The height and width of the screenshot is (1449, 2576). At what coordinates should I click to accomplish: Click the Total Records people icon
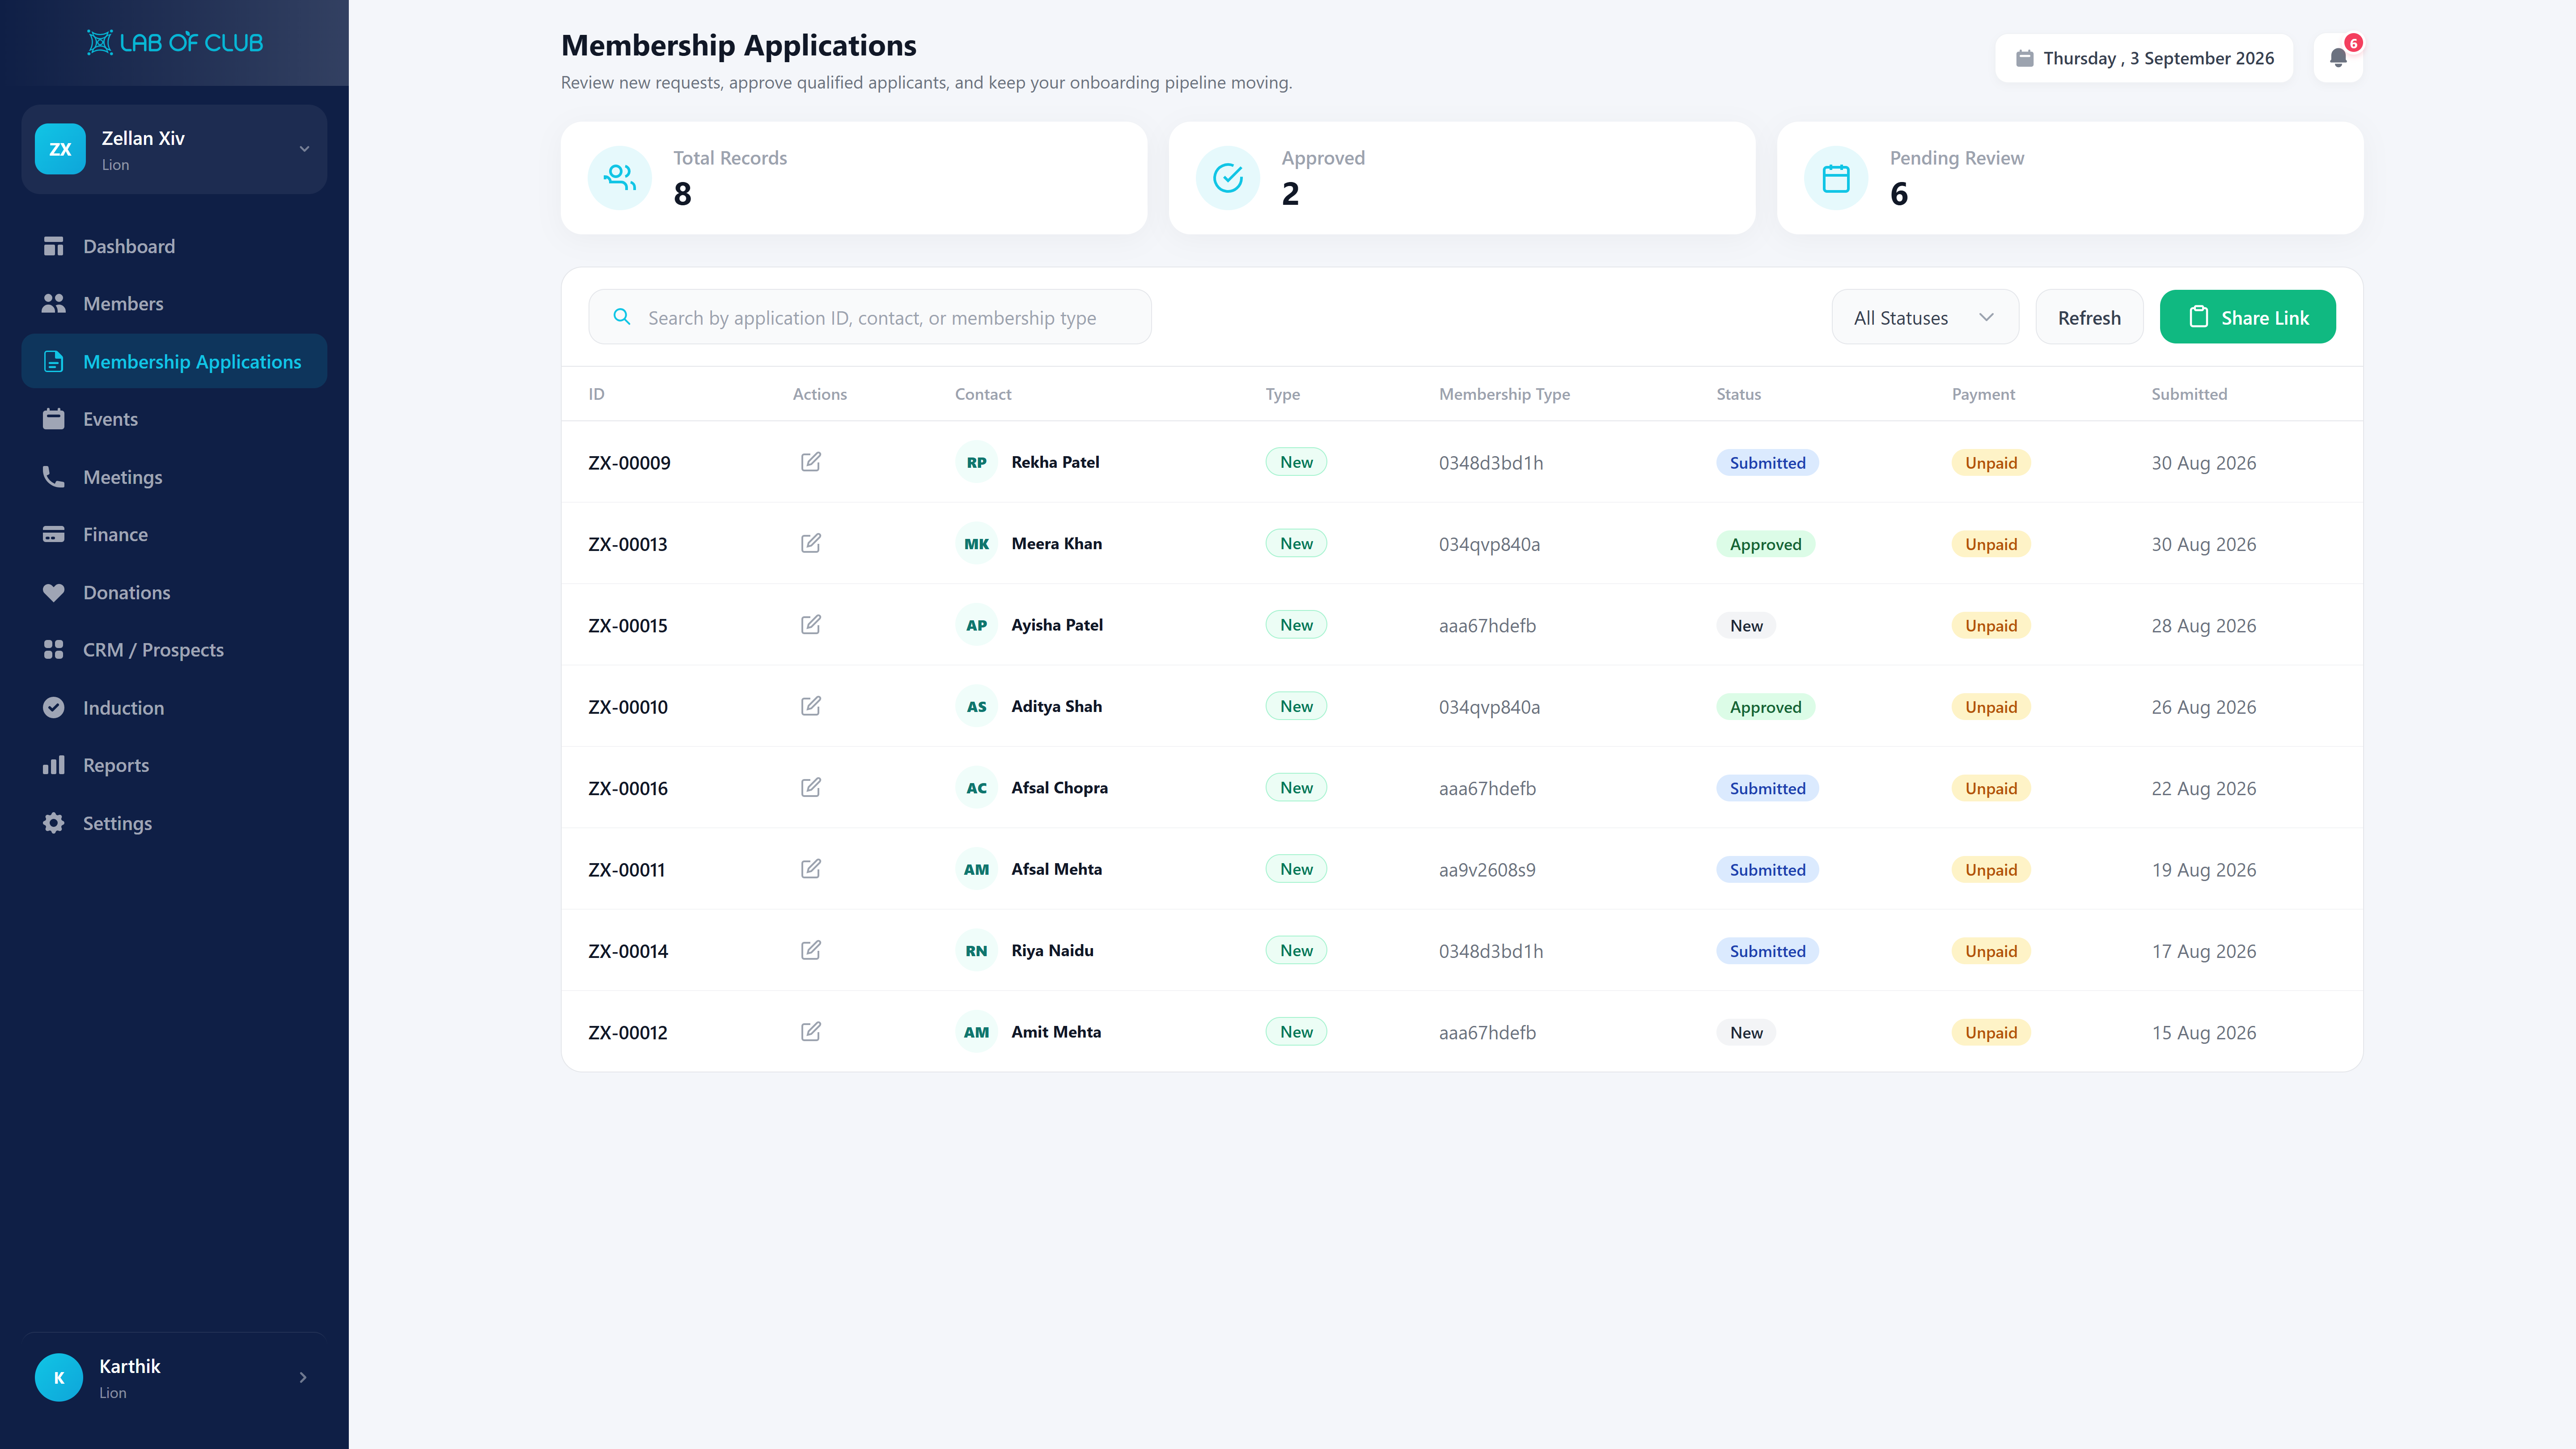[x=620, y=178]
